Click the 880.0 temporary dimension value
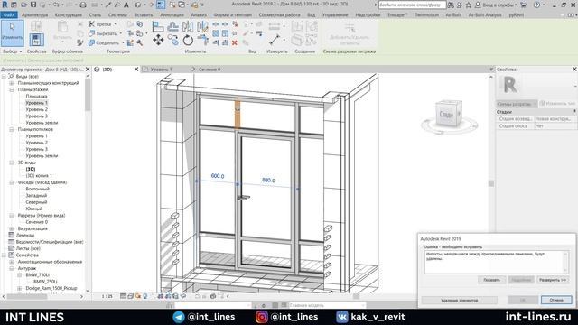Viewport: 578px width, 325px height. pos(268,181)
